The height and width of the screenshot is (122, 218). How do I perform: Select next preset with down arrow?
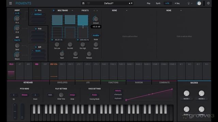click(132, 3)
